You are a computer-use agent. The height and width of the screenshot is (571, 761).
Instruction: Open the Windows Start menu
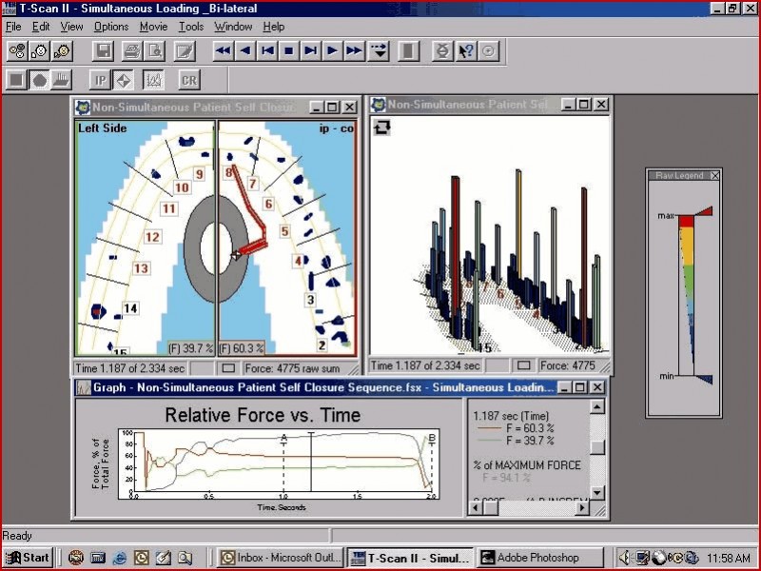(28, 558)
